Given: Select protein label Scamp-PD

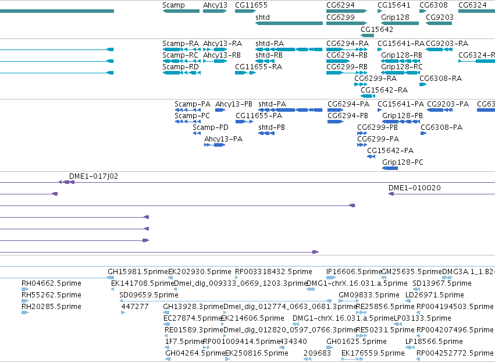Looking at the screenshot, I should 210,127.
